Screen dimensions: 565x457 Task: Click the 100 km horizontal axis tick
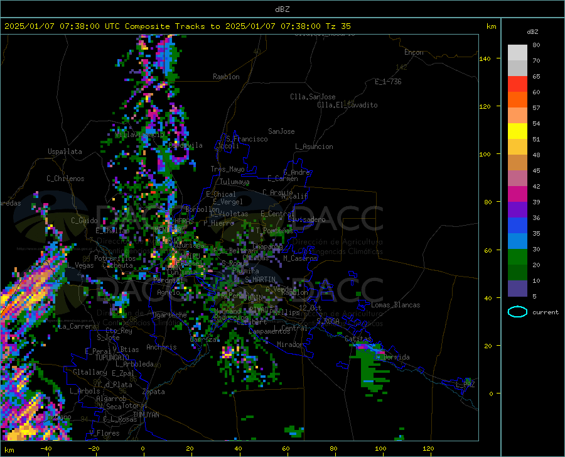[380, 449]
